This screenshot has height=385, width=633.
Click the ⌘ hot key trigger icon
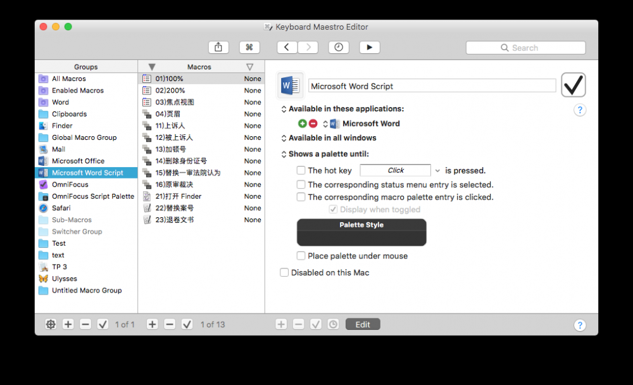pos(249,47)
